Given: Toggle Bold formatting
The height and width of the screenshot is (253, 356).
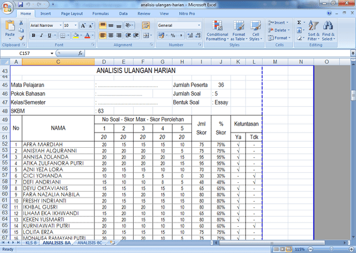Looking at the screenshot, I should click(34, 36).
